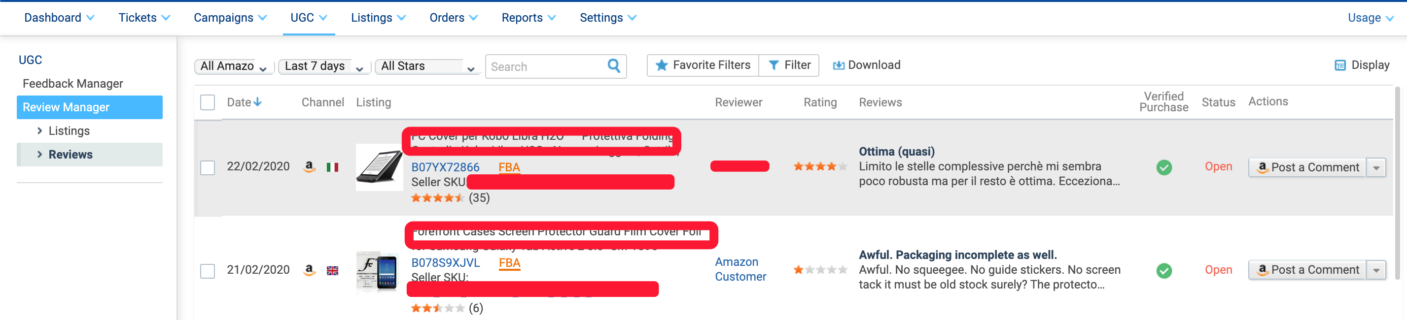
Task: Click the Filter funnel icon
Action: coord(774,65)
